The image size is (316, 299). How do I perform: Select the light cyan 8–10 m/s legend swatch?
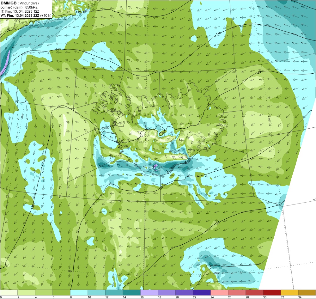(x=79, y=292)
